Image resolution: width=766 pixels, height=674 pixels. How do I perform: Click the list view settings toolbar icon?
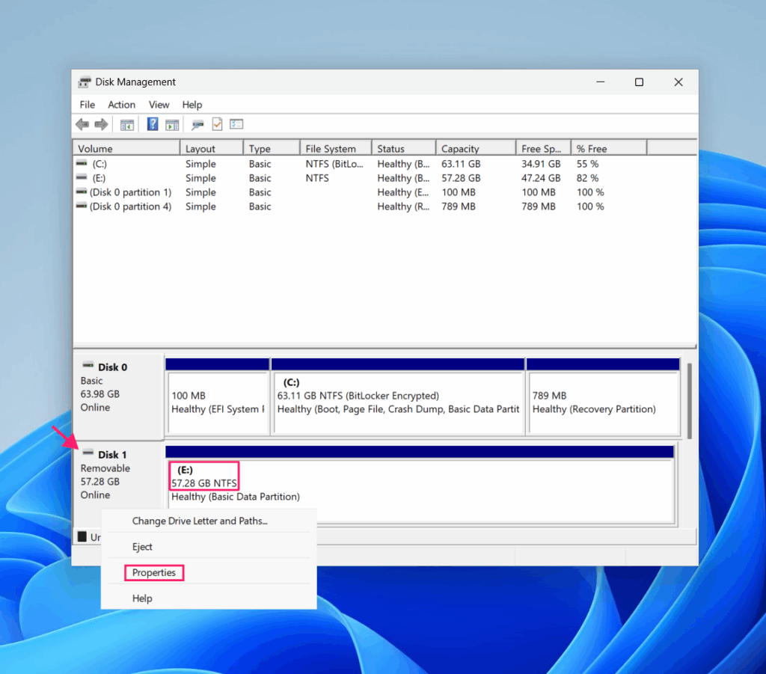coord(236,124)
